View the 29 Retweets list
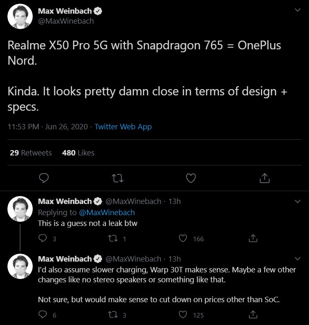Viewport: 309px width, 325px height. click(x=31, y=153)
